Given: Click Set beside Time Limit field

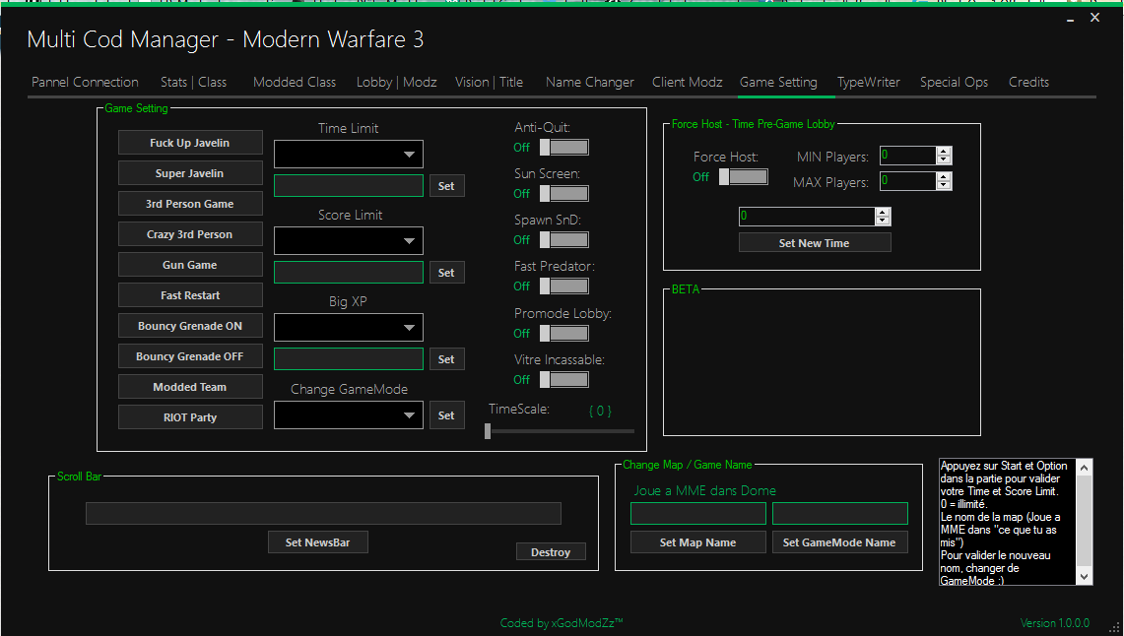Looking at the screenshot, I should coord(446,186).
